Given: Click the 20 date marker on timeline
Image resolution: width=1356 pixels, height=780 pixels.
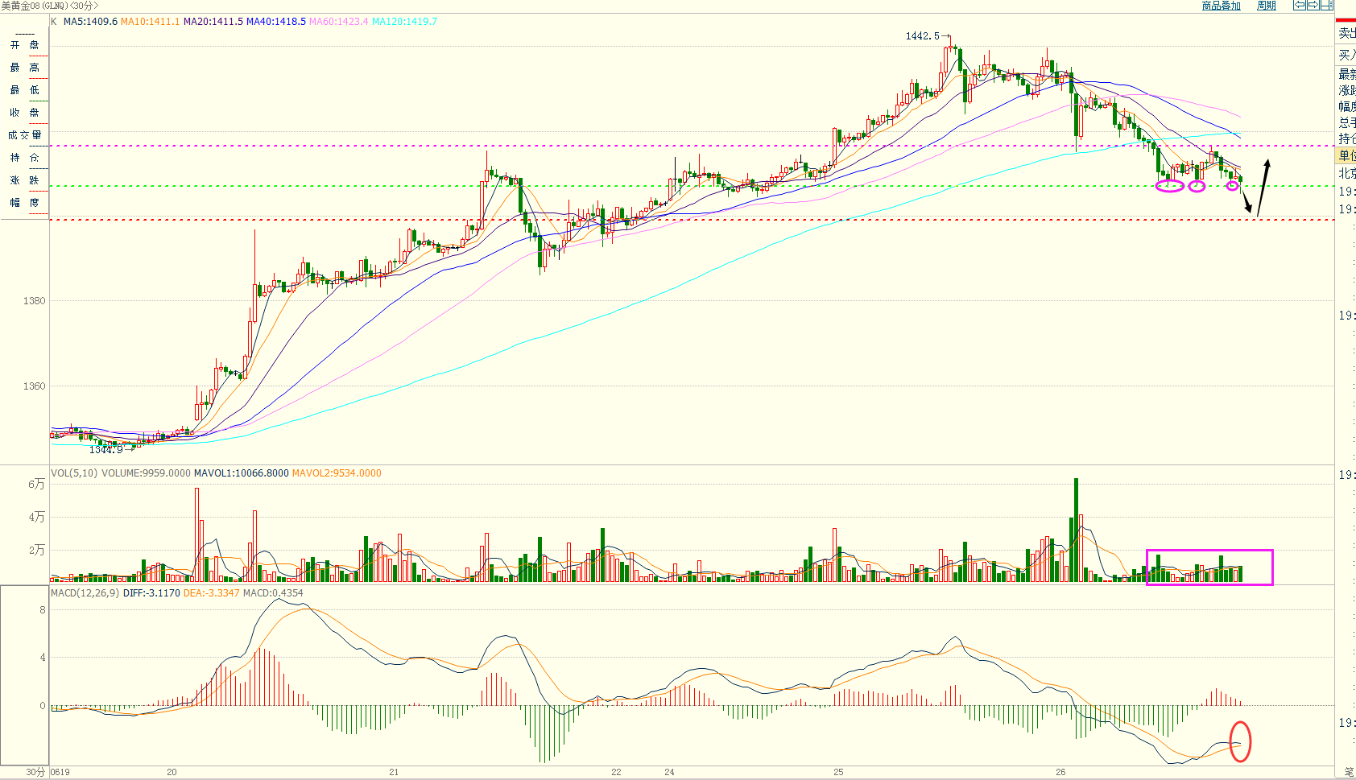Looking at the screenshot, I should (x=172, y=772).
